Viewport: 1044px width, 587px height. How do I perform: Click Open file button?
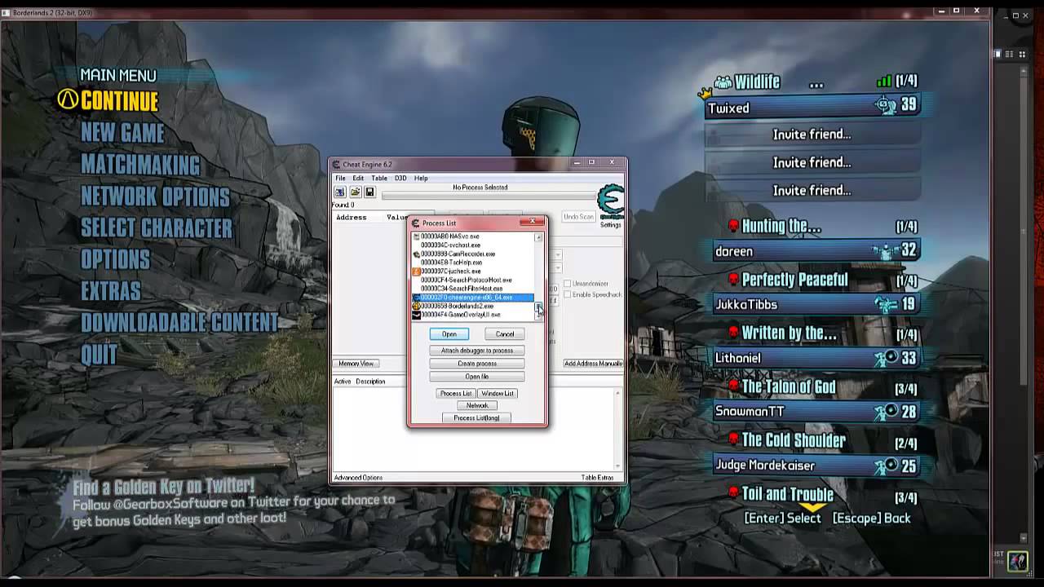point(477,377)
